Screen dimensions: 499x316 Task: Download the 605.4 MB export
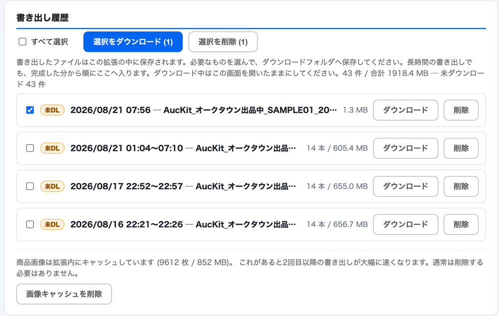coord(405,148)
